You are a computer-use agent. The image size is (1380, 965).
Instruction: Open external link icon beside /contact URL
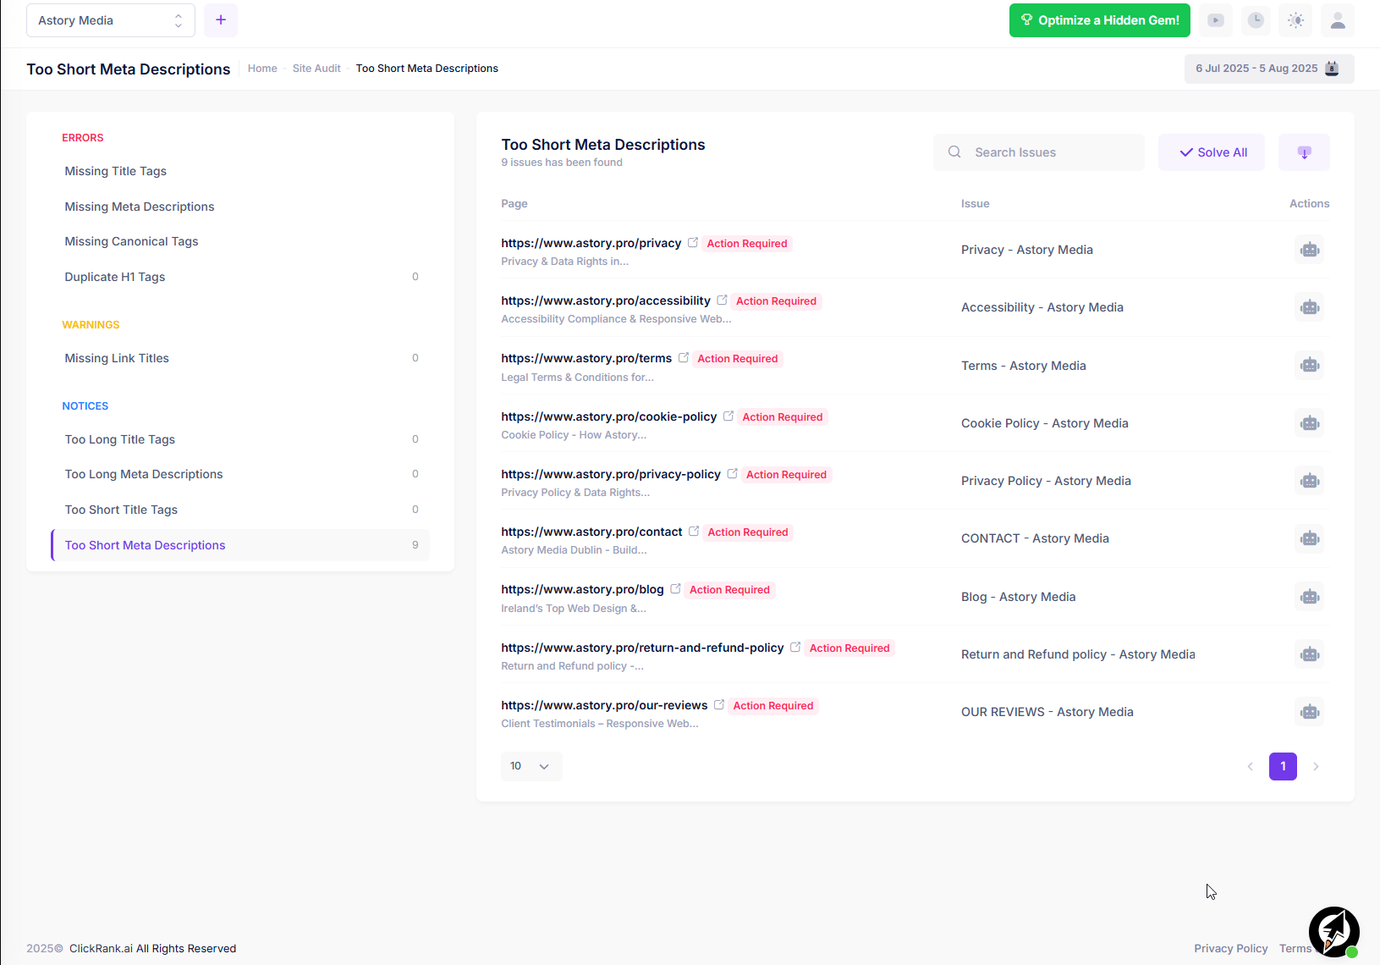click(694, 532)
